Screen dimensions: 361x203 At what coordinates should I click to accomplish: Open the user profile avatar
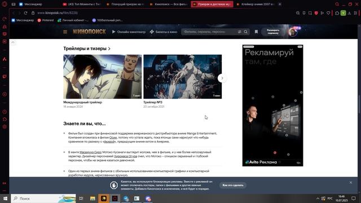click(293, 32)
